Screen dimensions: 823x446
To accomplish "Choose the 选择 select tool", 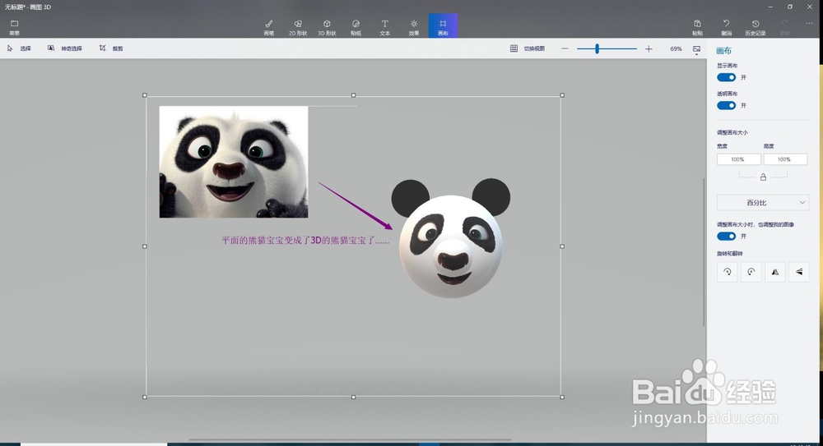I will (x=19, y=48).
